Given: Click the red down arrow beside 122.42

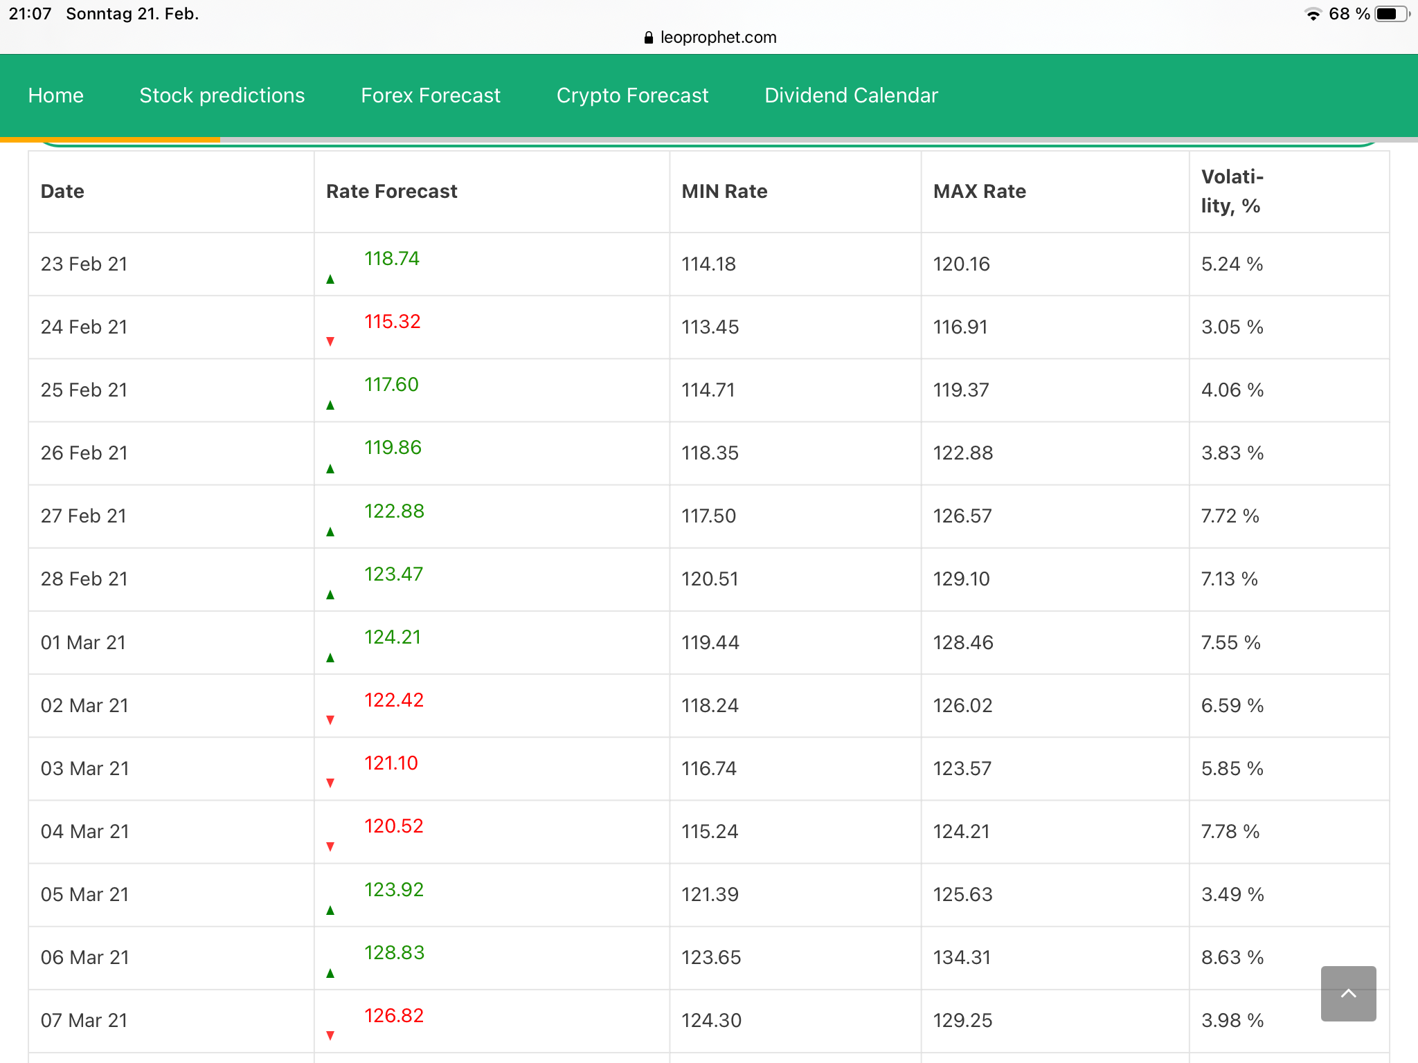Looking at the screenshot, I should (x=330, y=720).
